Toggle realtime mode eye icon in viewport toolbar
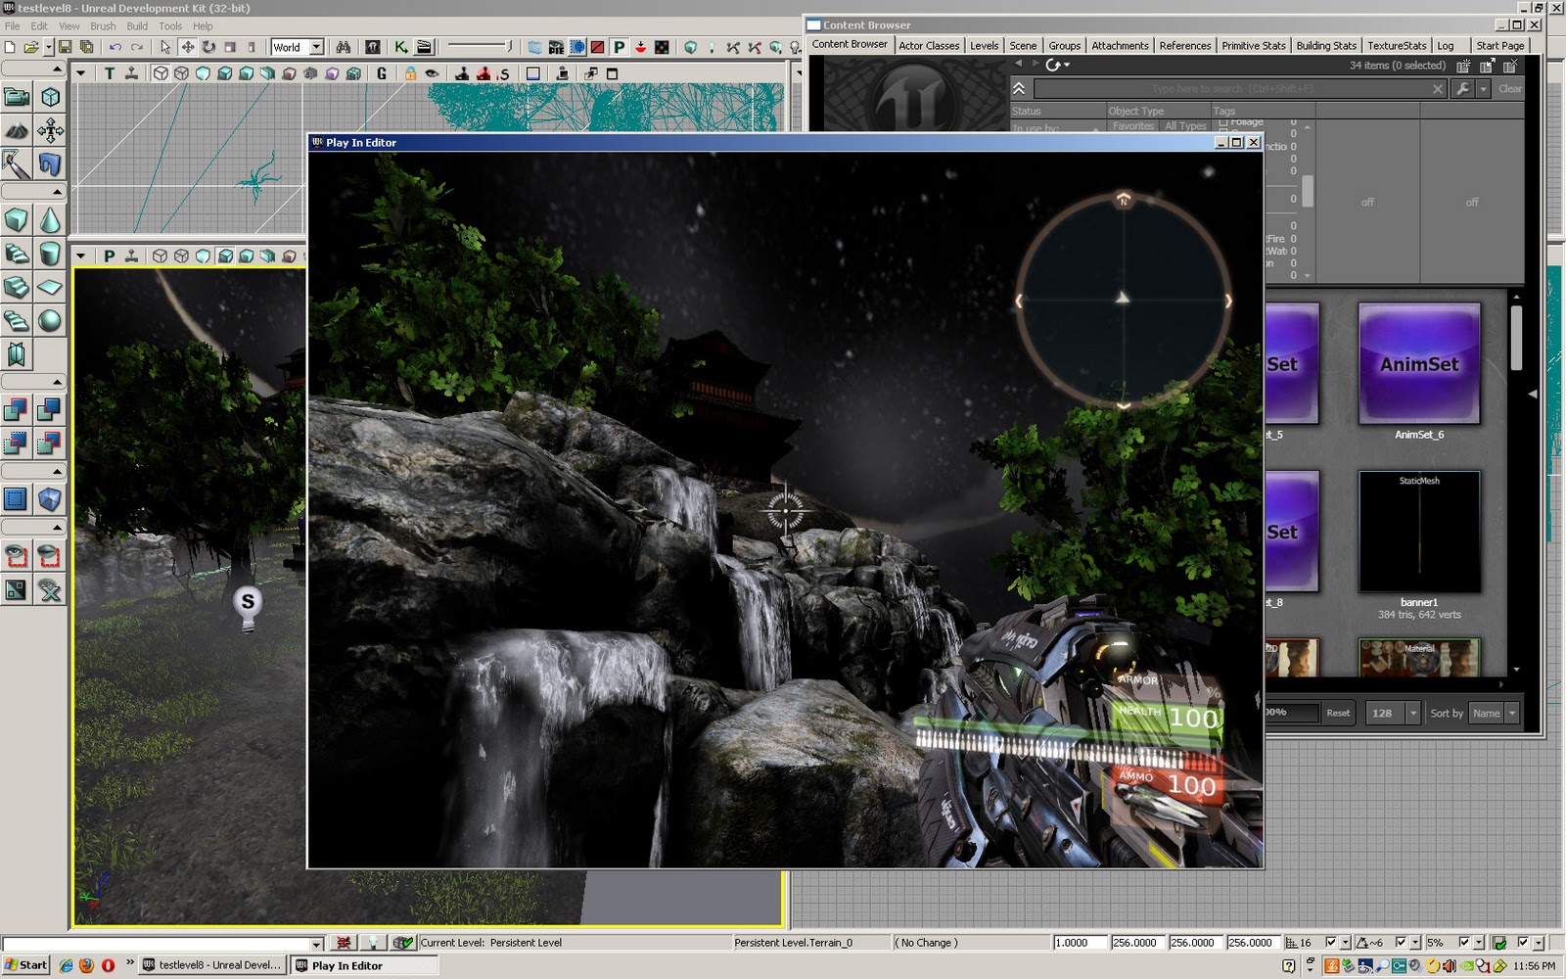 click(432, 73)
